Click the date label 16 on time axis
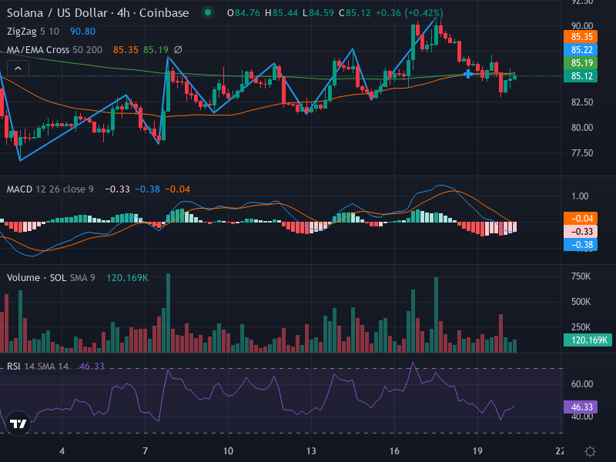 click(394, 451)
